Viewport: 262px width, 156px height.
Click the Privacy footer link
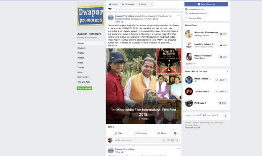[x=188, y=123]
